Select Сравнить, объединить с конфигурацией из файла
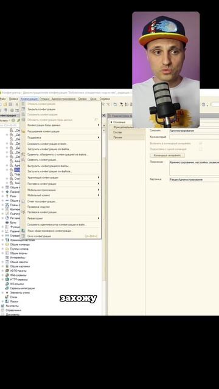219x389 pixels. pos(61,154)
